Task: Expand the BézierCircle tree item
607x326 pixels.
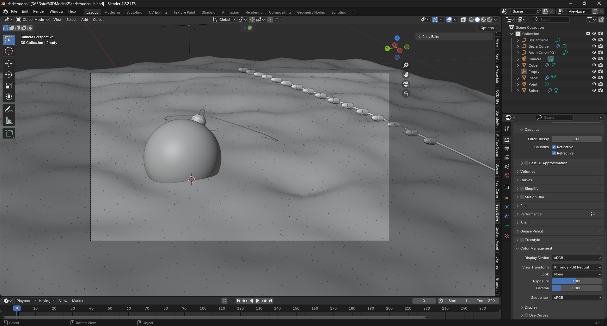Action: pos(518,40)
